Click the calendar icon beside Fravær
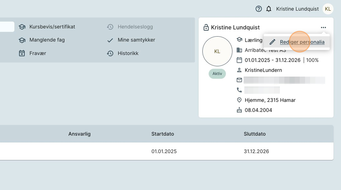The image size is (341, 190). click(22, 53)
